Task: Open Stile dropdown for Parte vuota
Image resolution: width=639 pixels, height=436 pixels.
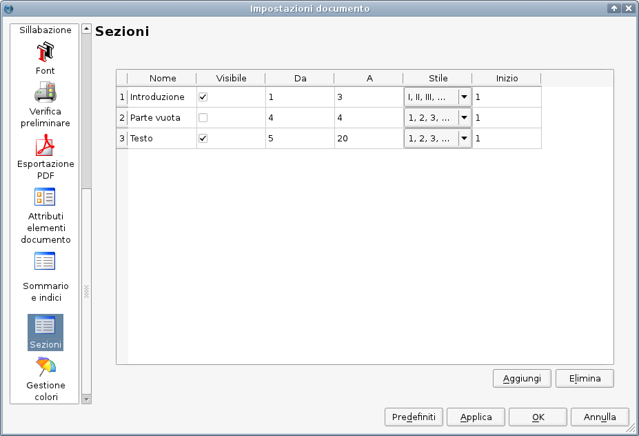Action: pos(464,118)
